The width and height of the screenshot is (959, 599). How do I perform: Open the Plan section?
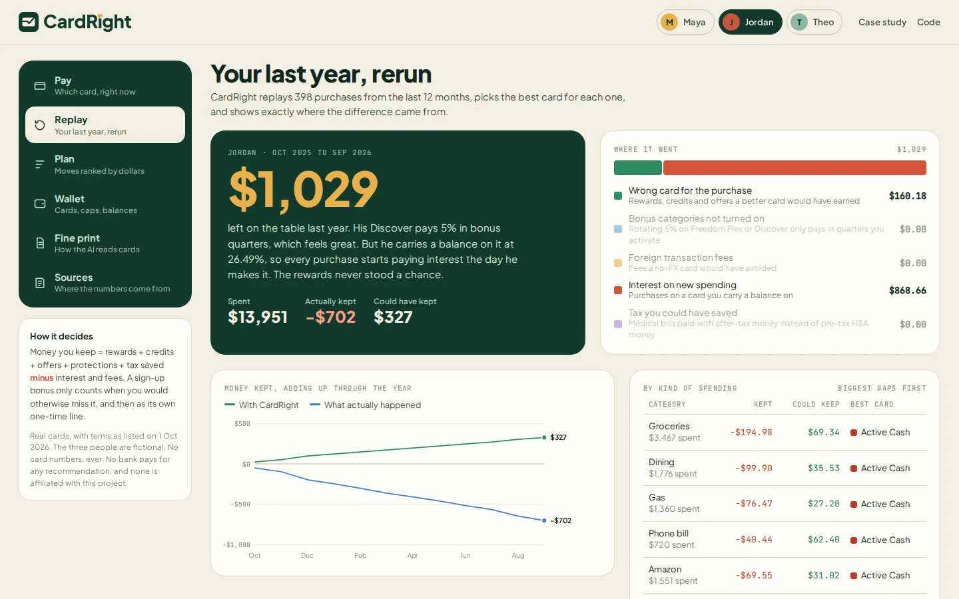pos(105,164)
